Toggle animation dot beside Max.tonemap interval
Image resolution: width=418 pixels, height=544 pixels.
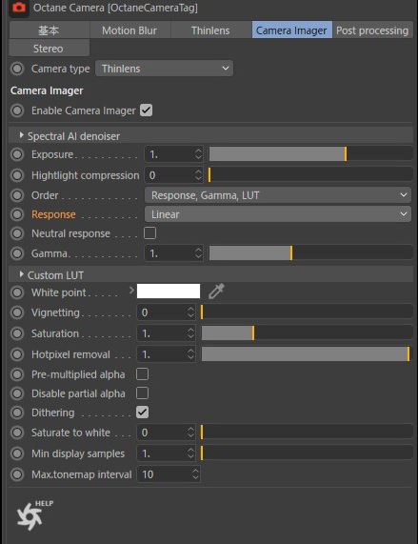(x=17, y=474)
